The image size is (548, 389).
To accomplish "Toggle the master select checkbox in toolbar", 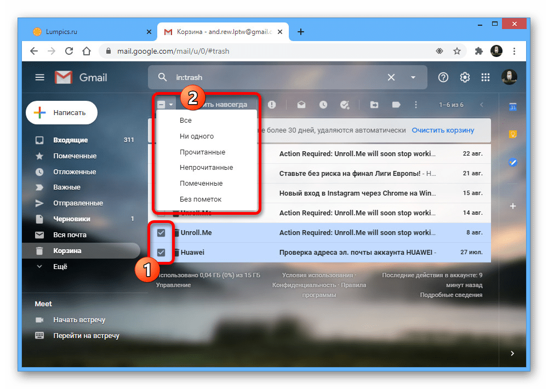I will (x=161, y=105).
